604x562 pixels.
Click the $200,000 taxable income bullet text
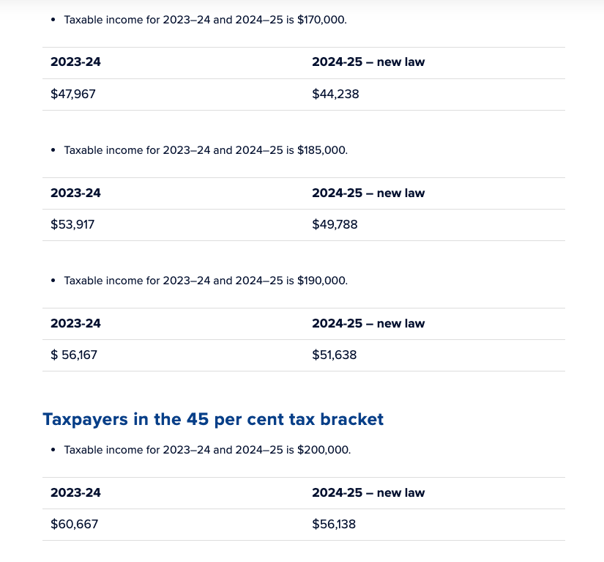click(206, 450)
